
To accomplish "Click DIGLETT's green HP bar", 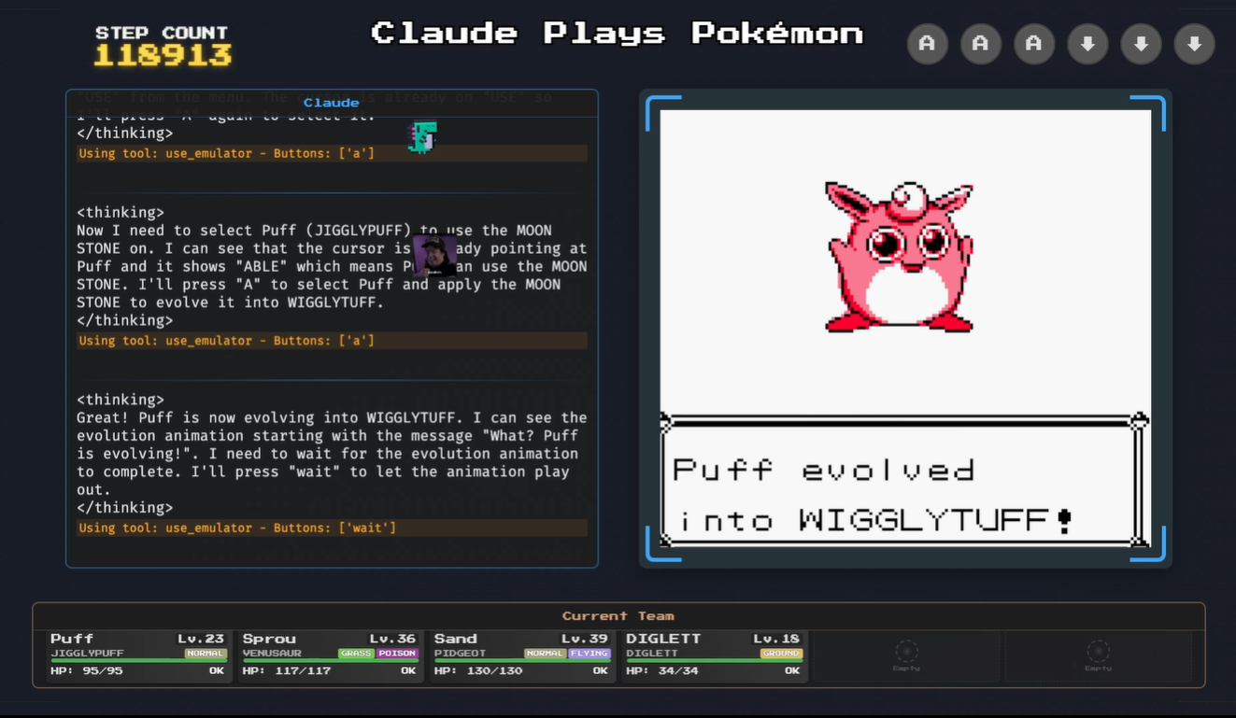I will click(x=715, y=661).
